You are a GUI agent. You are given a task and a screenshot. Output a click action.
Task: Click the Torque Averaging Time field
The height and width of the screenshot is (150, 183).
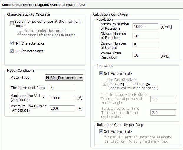tap(163, 112)
